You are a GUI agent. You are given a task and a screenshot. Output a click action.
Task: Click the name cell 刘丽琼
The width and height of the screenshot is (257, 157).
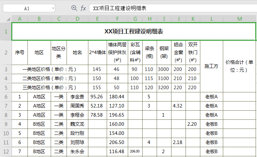pos(77,142)
